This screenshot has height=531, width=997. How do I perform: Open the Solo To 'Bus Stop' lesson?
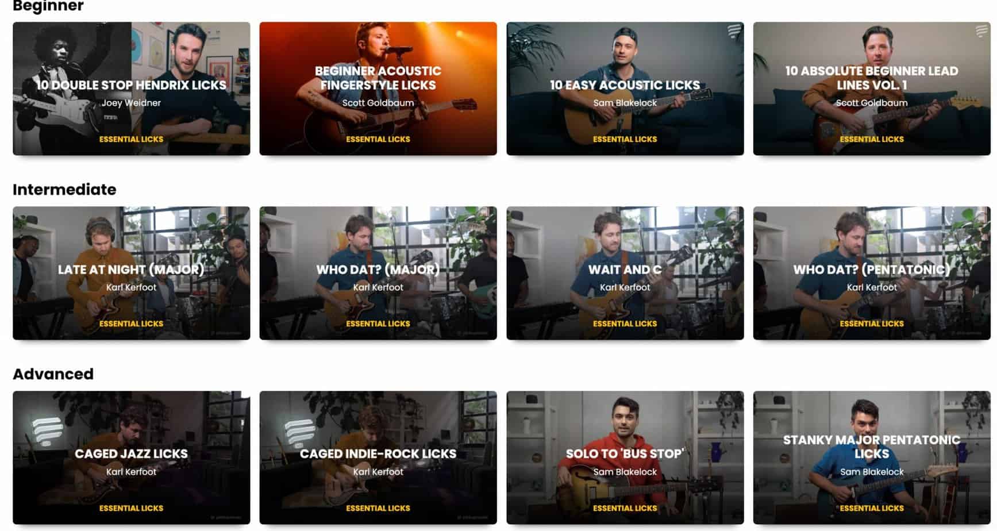[625, 457]
